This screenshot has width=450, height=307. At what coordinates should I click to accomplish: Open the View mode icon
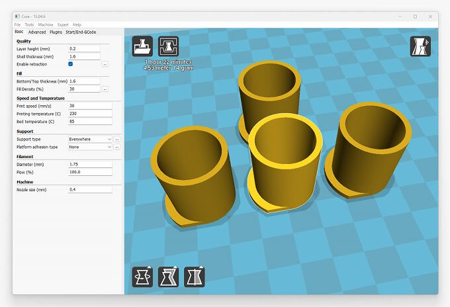tap(420, 46)
